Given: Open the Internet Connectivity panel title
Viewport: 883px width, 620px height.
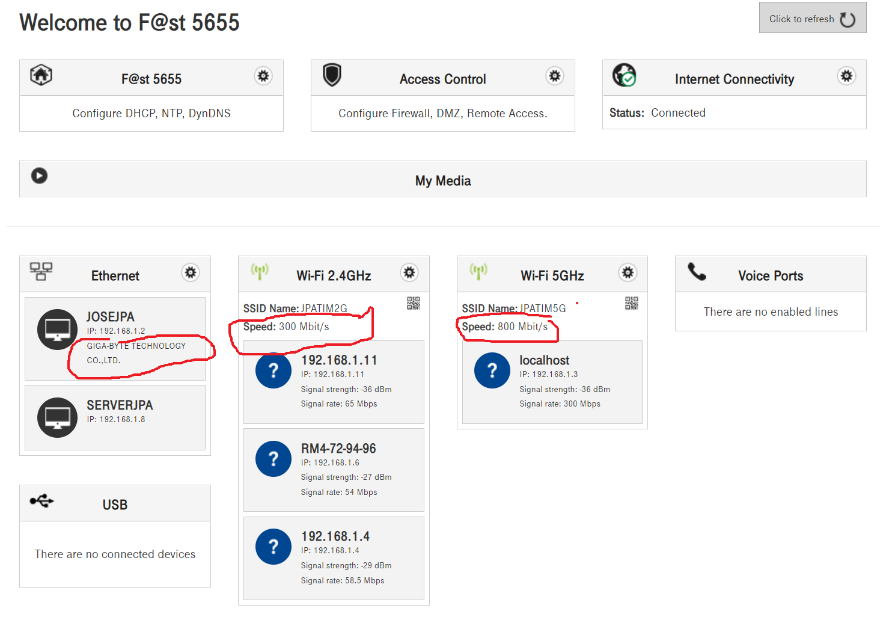Looking at the screenshot, I should click(735, 79).
